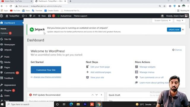This screenshot has width=190, height=107.
Task: Follow change your theme completely link
Action: coord(47,77)
